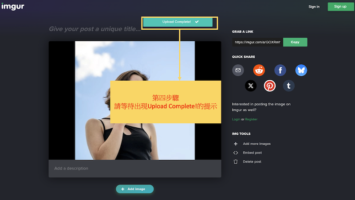Screen dimensions: 355x200
Task: Follow the Register link
Action: (251, 119)
